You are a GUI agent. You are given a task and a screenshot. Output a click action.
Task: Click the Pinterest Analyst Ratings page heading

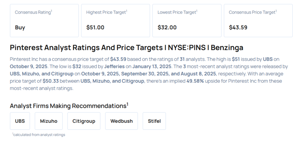coord(126,47)
